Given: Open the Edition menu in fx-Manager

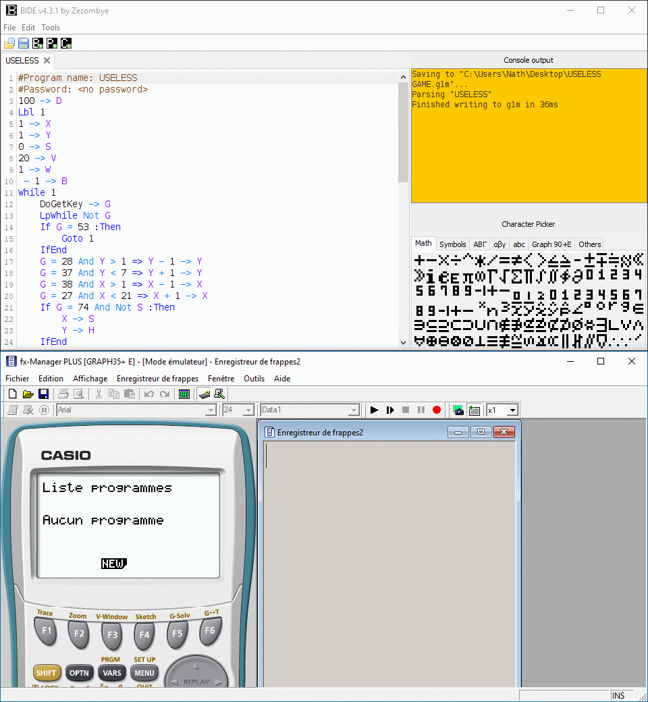Looking at the screenshot, I should click(51, 378).
